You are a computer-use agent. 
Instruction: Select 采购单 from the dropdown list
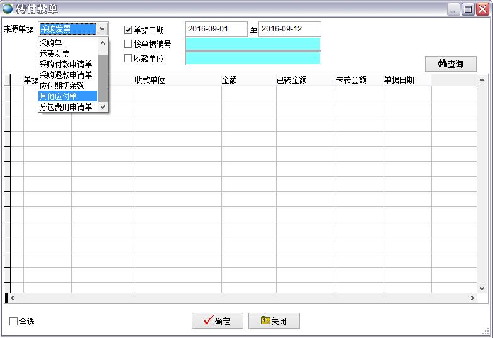[51, 43]
